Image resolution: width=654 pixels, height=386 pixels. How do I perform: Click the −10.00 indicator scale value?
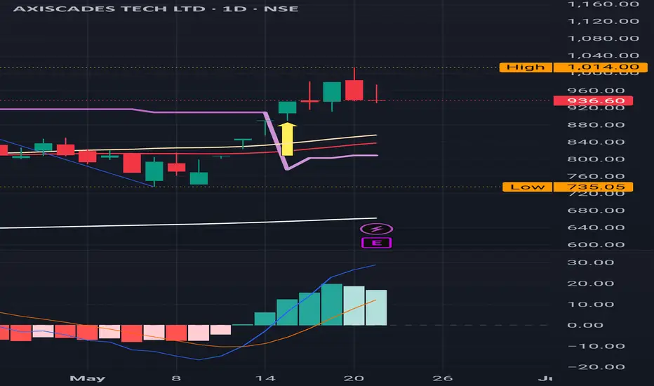pyautogui.click(x=596, y=346)
